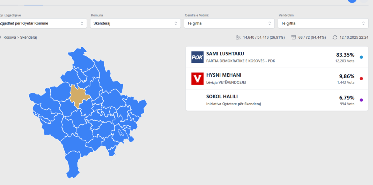The width and height of the screenshot is (373, 185).
Task: Click the blue color dot for PDK
Action: pos(361,57)
